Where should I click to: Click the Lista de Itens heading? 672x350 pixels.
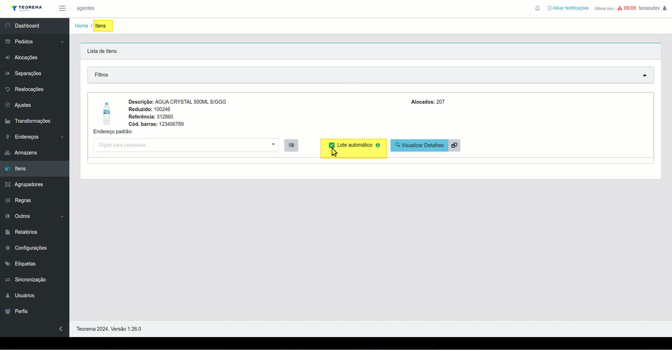point(102,51)
